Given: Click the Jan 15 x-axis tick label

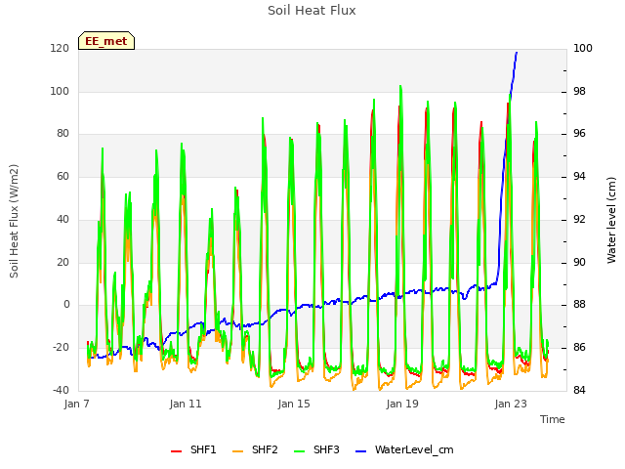Looking at the screenshot, I should coord(294,404).
